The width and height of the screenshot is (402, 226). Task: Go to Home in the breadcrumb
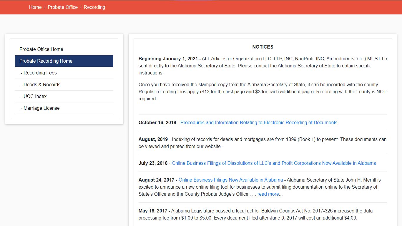[x=35, y=7]
